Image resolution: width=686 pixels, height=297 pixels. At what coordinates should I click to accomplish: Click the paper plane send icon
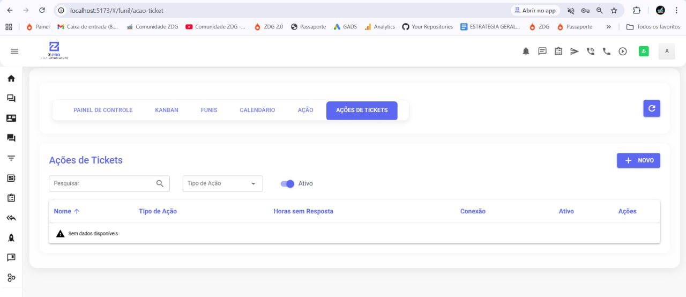coord(574,51)
